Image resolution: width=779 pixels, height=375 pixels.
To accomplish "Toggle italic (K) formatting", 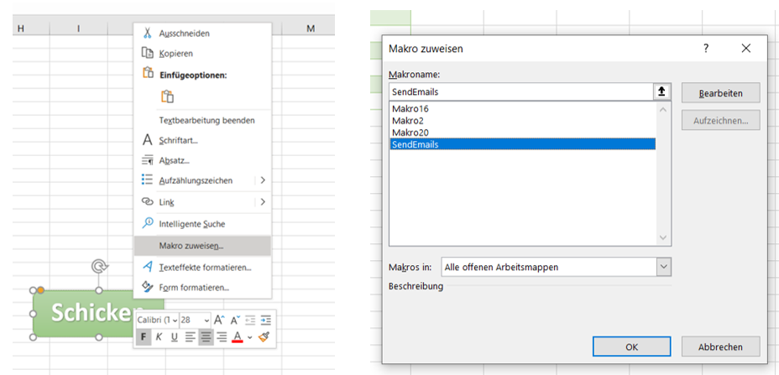I will (159, 337).
